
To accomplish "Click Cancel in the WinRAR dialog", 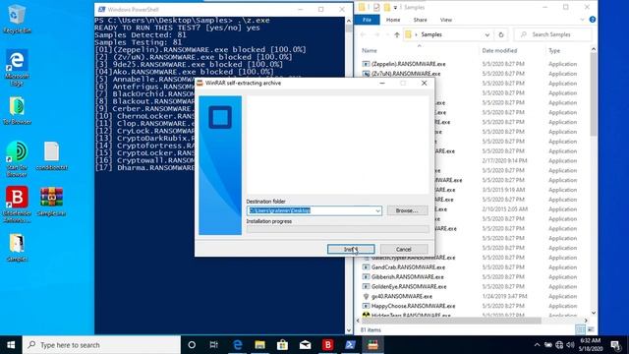I will click(x=404, y=249).
